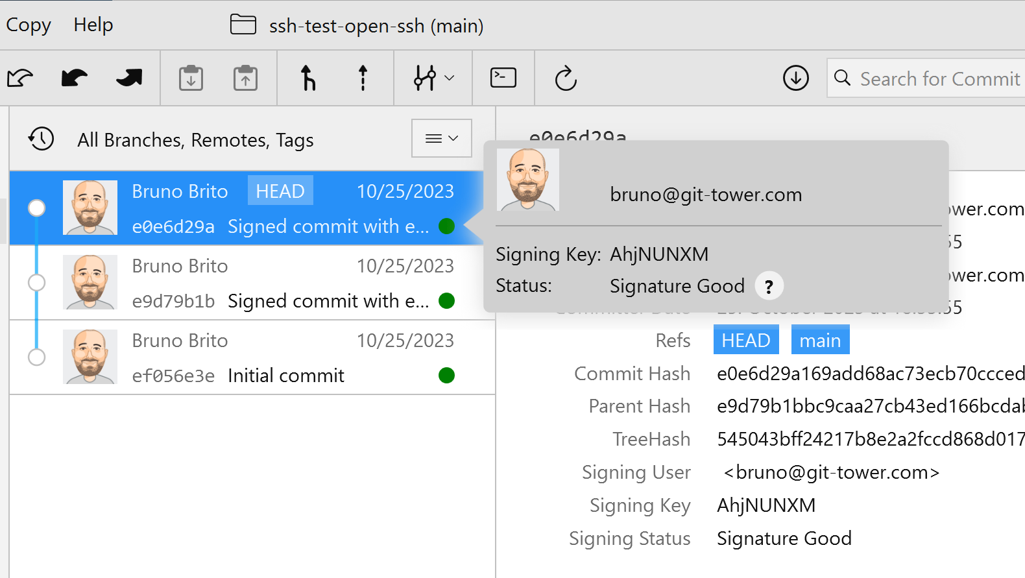Expand the commit list view options dropdown
Image resolution: width=1025 pixels, height=578 pixels.
point(441,138)
